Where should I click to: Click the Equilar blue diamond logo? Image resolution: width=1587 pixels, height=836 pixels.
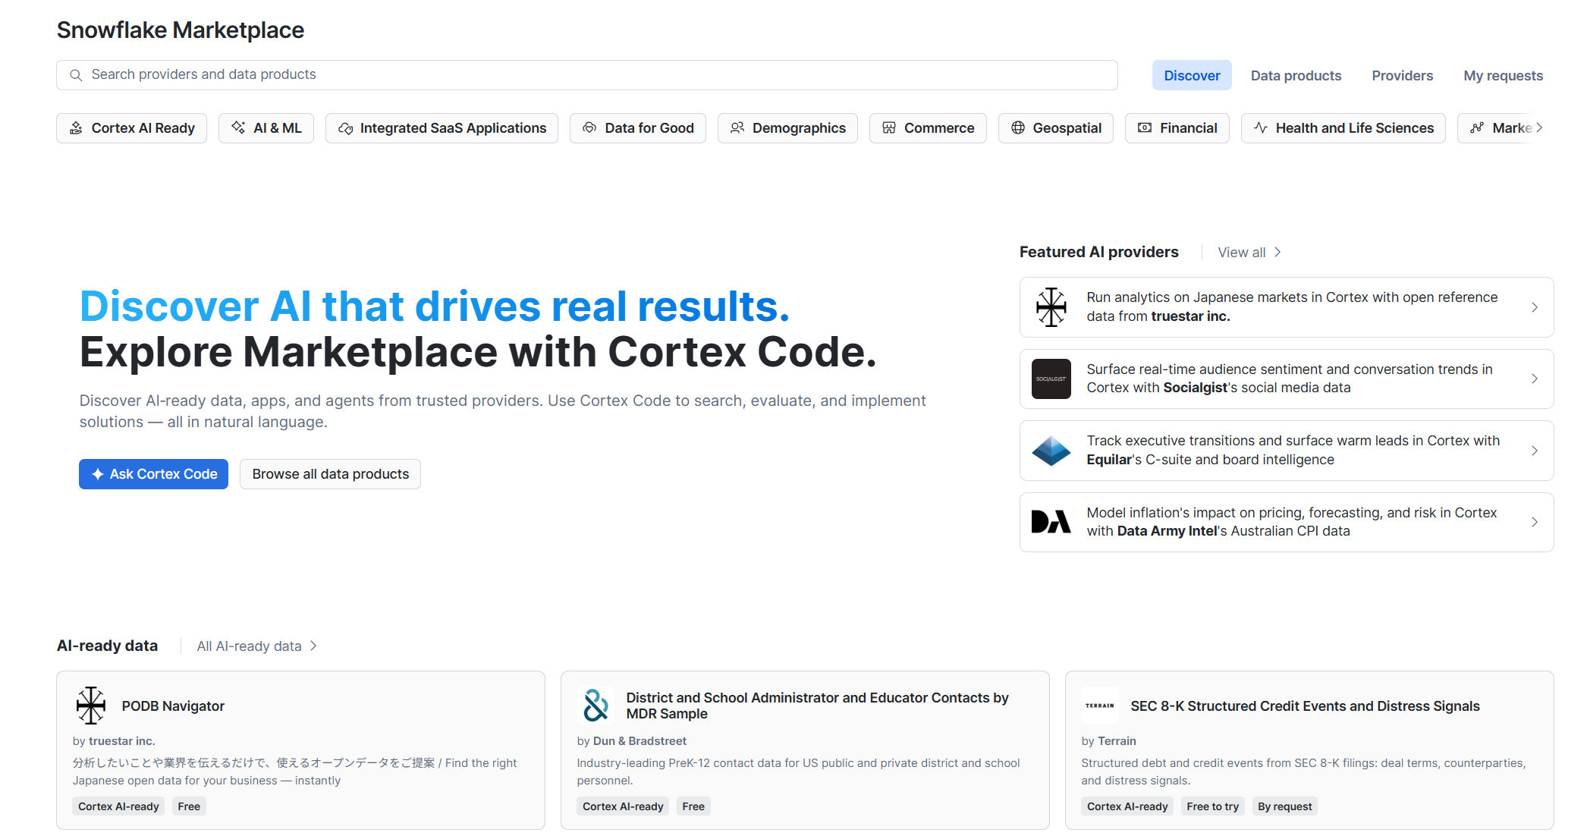1051,451
